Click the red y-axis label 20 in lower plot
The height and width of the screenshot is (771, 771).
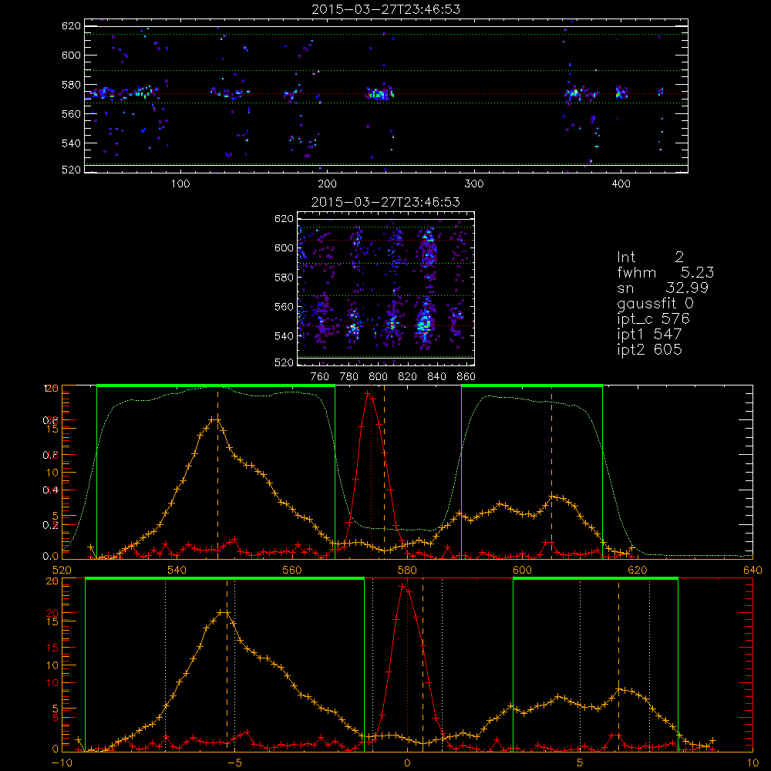(52, 613)
